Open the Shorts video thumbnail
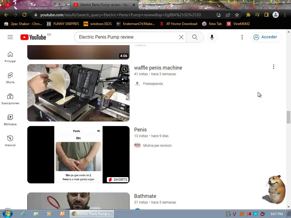 78,155
